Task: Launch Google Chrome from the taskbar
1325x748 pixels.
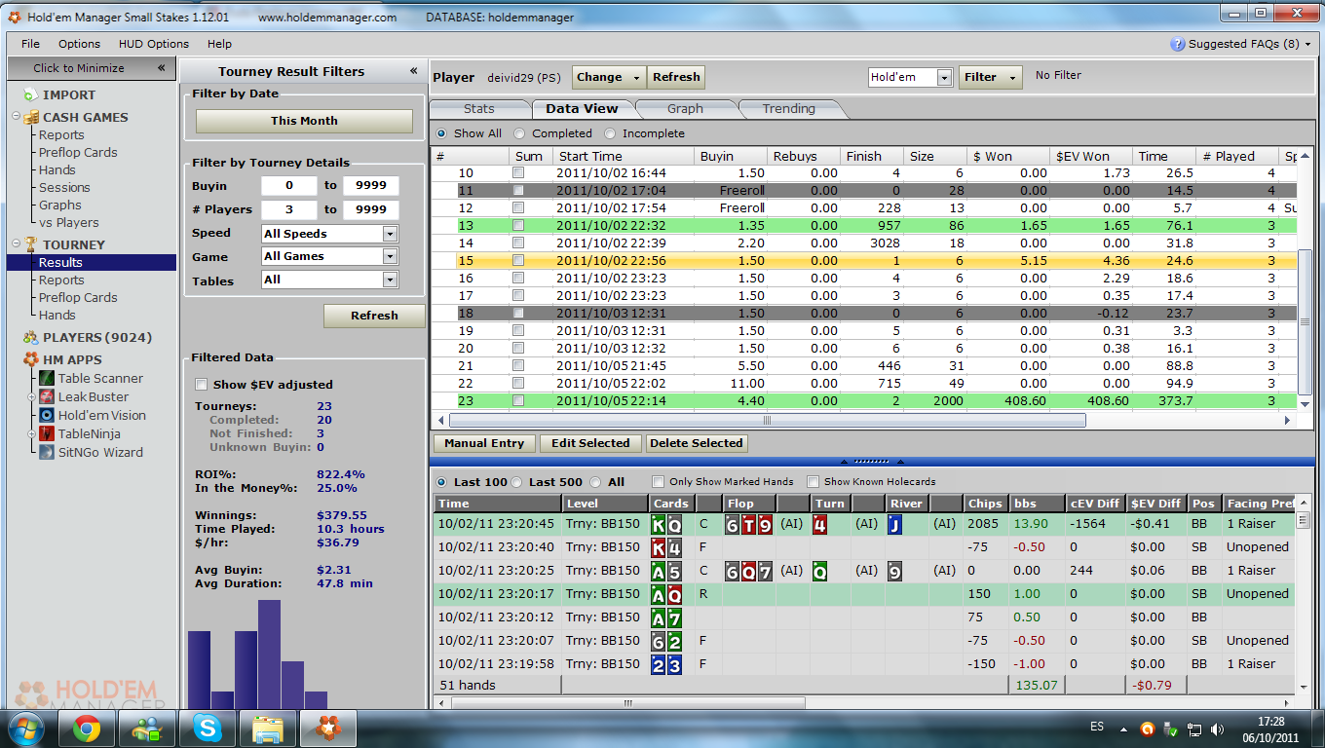Action: click(x=87, y=729)
